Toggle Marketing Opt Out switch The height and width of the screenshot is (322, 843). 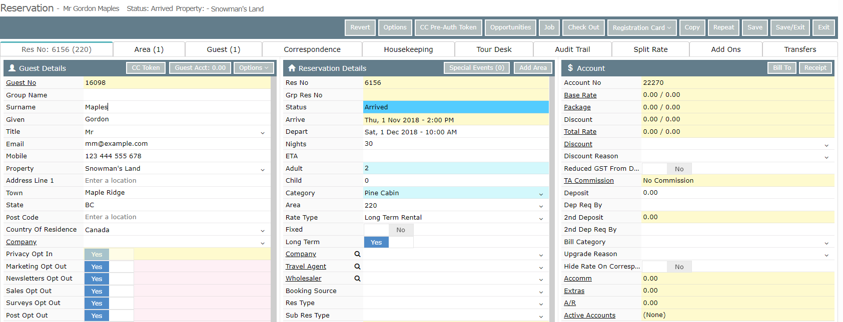tap(109, 267)
